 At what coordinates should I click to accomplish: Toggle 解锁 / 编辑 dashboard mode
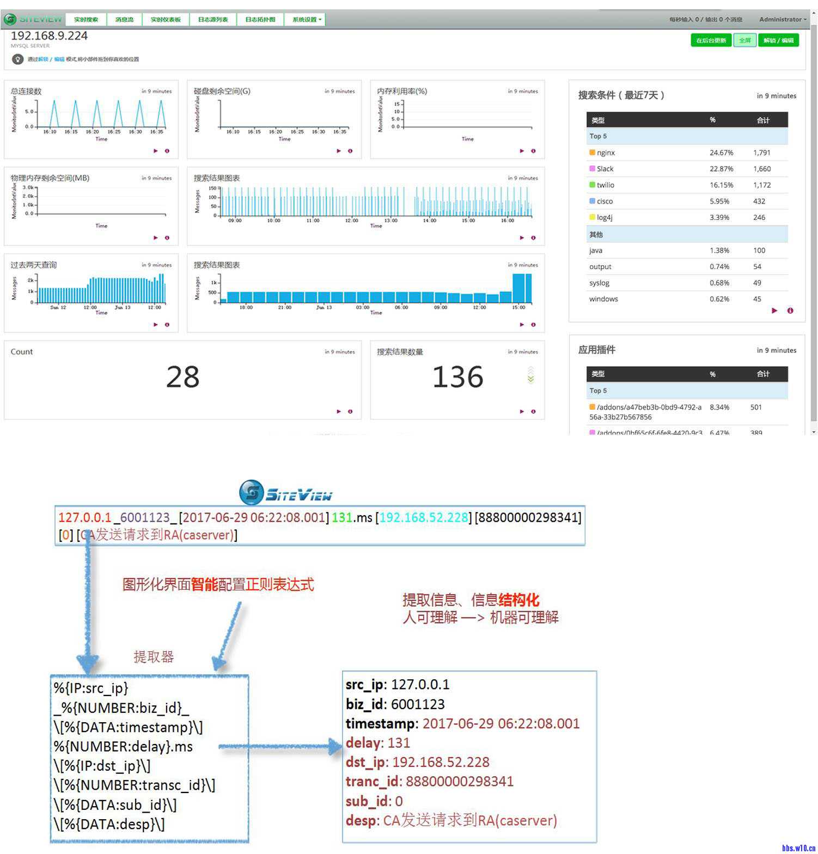click(778, 40)
